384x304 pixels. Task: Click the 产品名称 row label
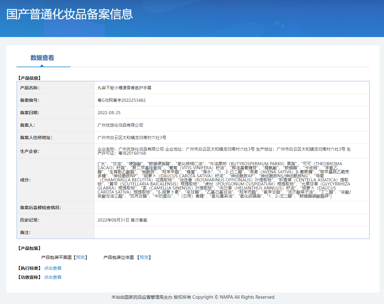(x=30, y=88)
